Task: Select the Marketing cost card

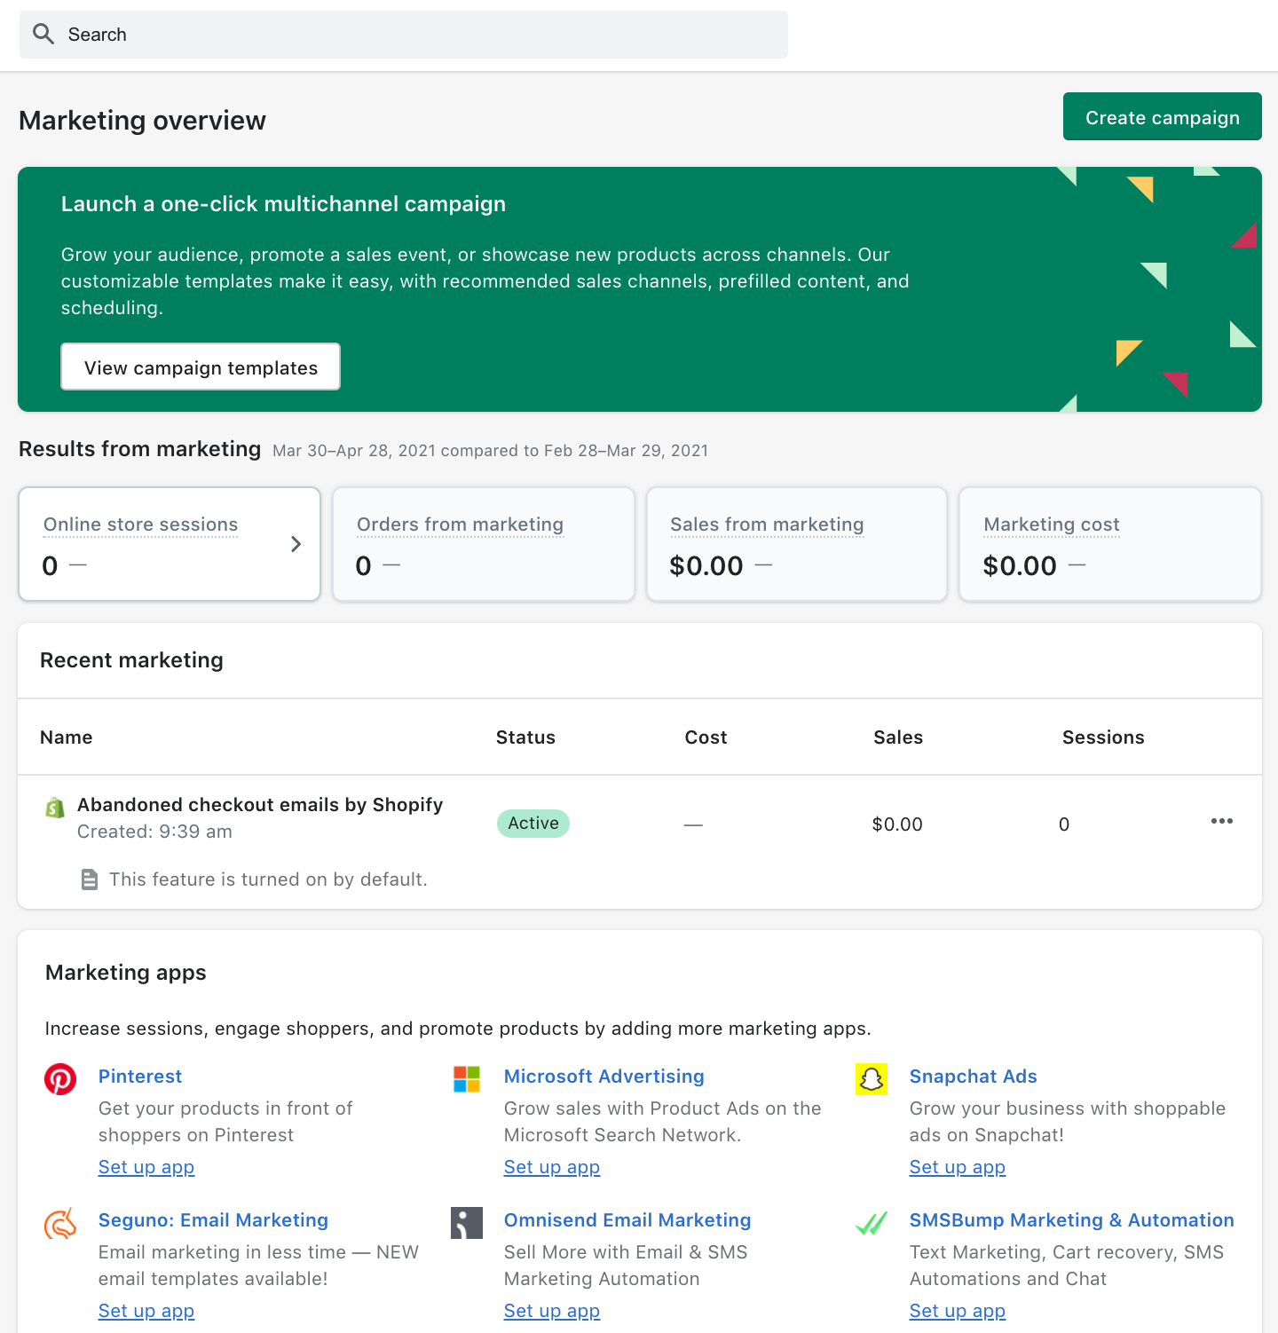Action: point(1109,544)
